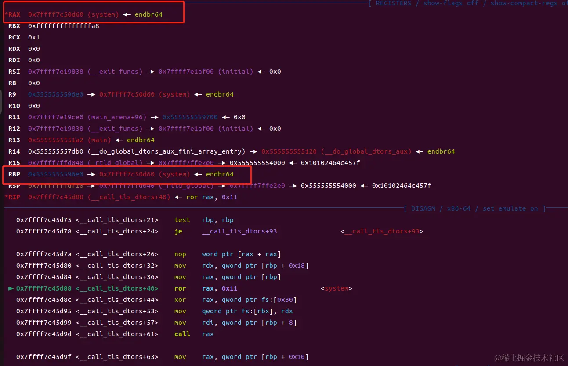
Task: Select the (initial) address in the R12 row
Action: click(x=206, y=129)
